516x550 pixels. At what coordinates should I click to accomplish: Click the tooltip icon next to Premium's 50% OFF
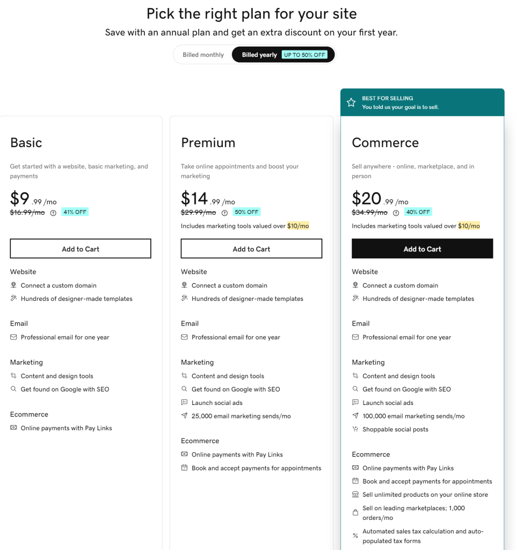coord(224,212)
